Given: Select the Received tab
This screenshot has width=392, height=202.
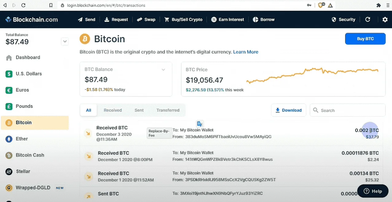Looking at the screenshot, I should coord(113,110).
